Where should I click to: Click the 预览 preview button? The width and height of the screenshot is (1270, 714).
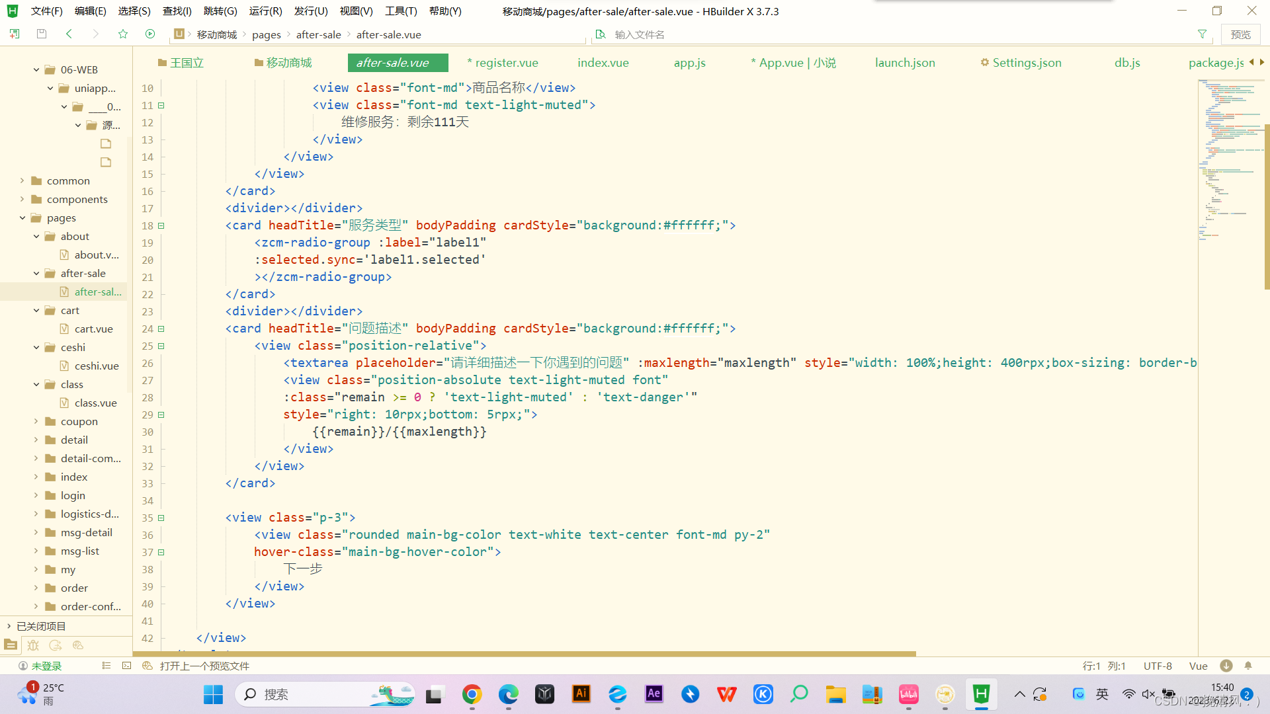[x=1240, y=34]
